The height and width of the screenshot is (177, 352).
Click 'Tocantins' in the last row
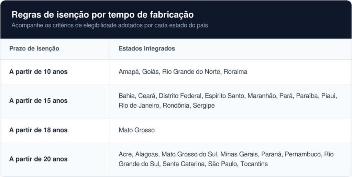254,164
